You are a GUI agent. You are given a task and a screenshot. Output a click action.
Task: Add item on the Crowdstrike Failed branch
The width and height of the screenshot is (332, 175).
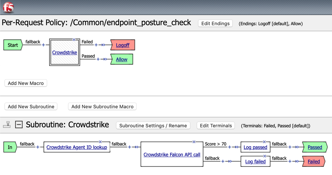click(96, 45)
